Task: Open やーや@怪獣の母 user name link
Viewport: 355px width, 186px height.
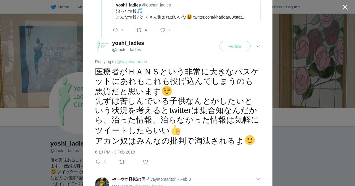Action: pyautogui.click(x=128, y=179)
